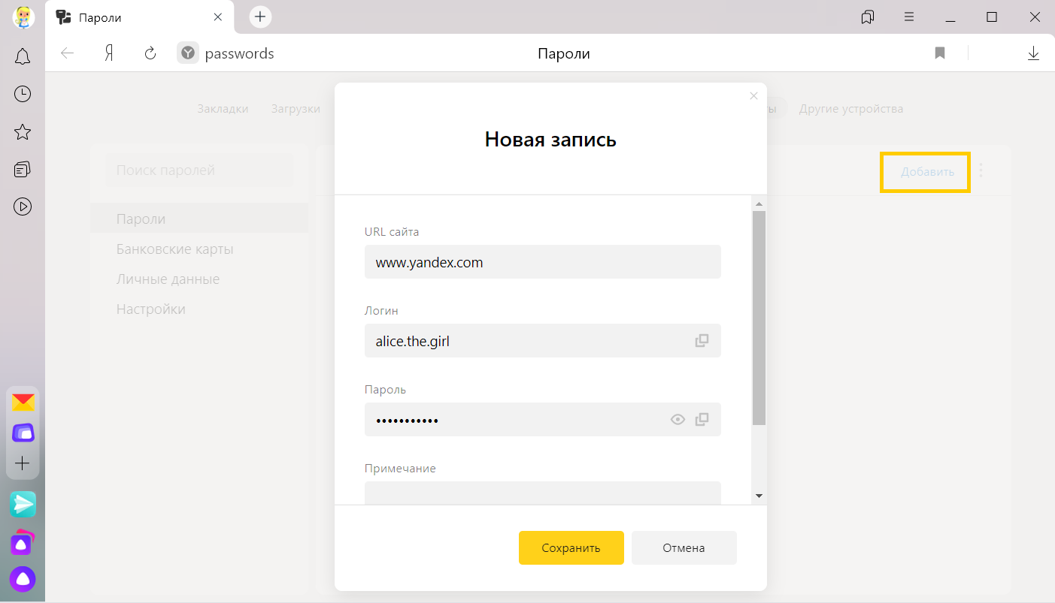The height and width of the screenshot is (603, 1055).
Task: Open tabs collections icon in sidebar
Action: [23, 169]
